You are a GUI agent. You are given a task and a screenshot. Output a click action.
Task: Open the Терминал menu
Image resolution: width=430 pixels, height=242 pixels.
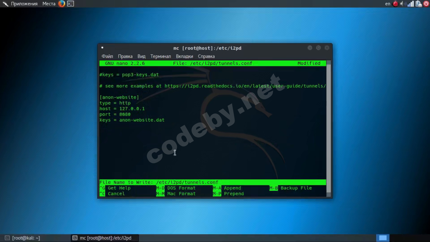(x=161, y=56)
